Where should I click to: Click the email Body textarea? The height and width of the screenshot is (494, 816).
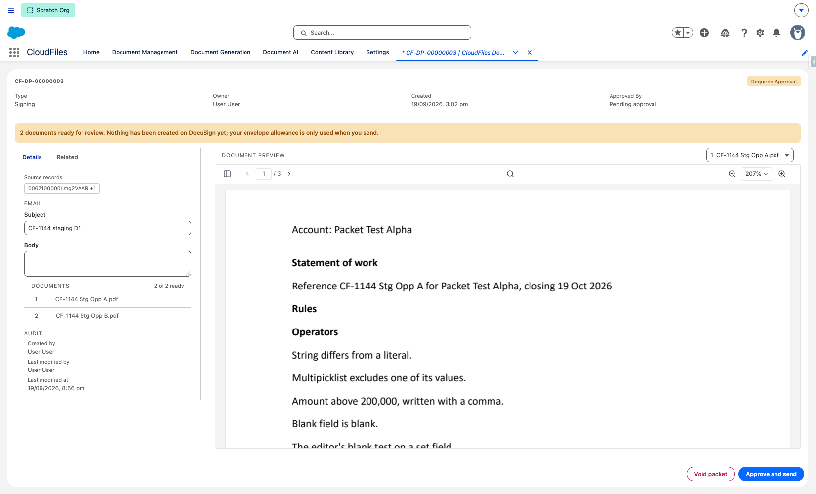point(108,264)
